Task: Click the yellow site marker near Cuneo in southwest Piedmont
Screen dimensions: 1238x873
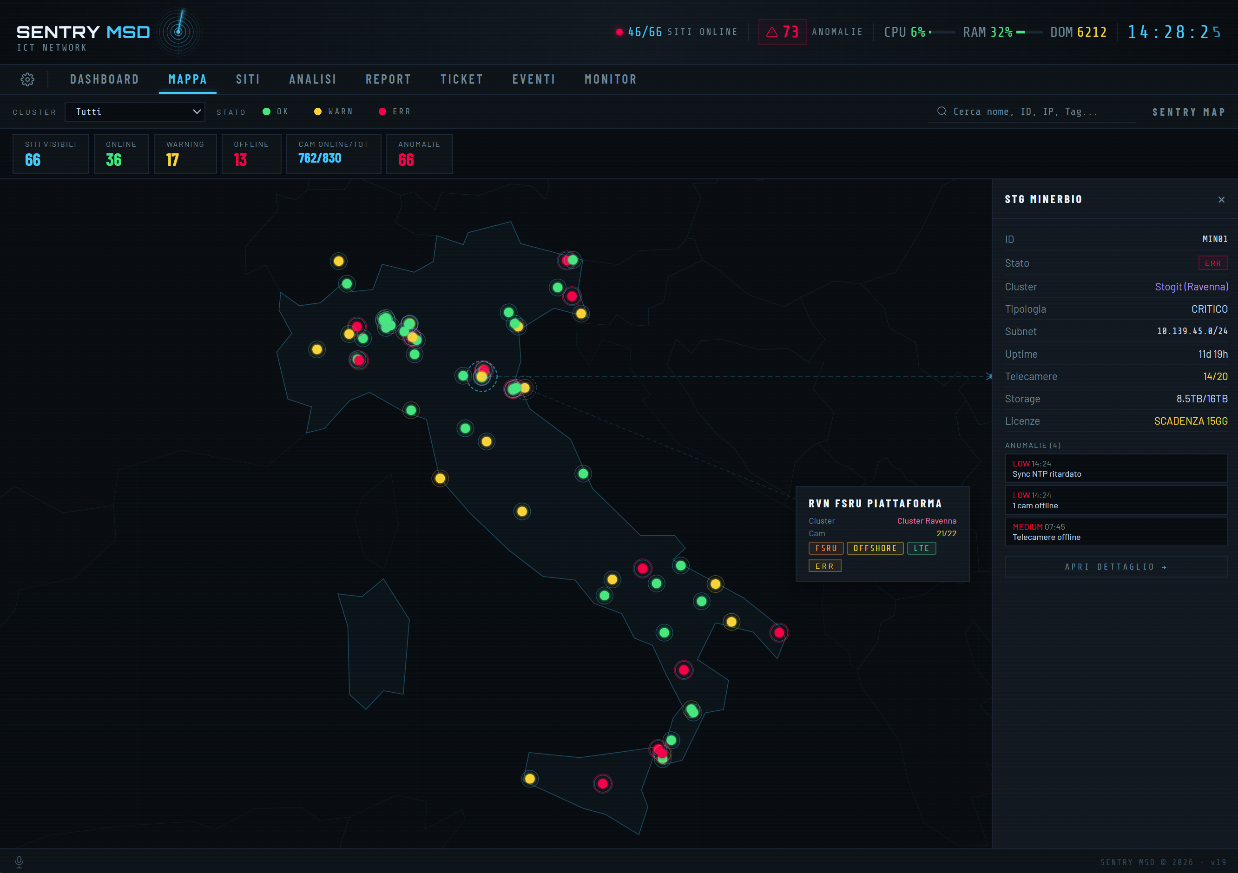Action: coord(317,349)
